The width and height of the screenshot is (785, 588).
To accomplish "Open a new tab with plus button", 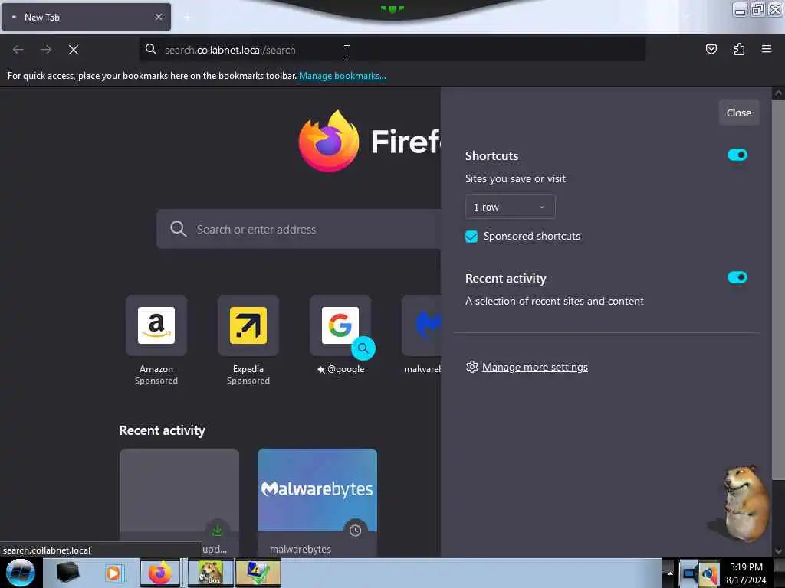I will [187, 18].
